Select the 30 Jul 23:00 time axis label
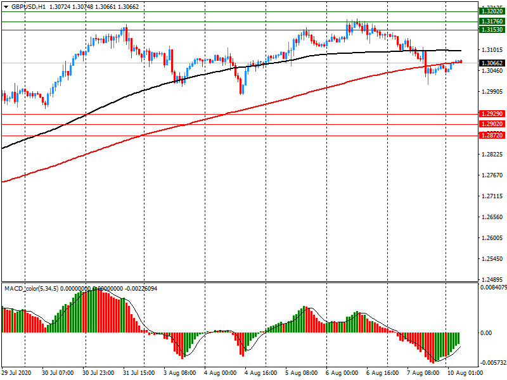Screen dimensions: 507x380 coord(98,373)
